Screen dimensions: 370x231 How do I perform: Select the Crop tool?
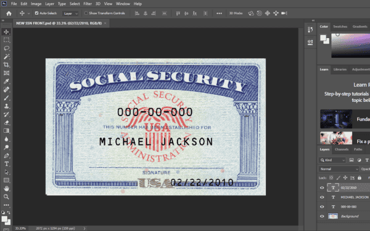point(6,65)
